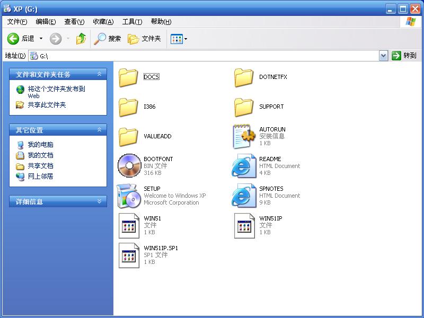Maximize the XP (G:) window
The width and height of the screenshot is (424, 318).
click(403, 9)
